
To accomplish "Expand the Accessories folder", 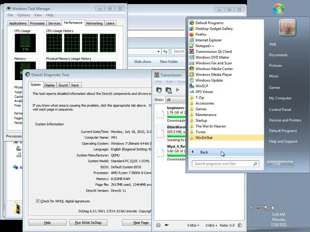I will coord(226,103).
